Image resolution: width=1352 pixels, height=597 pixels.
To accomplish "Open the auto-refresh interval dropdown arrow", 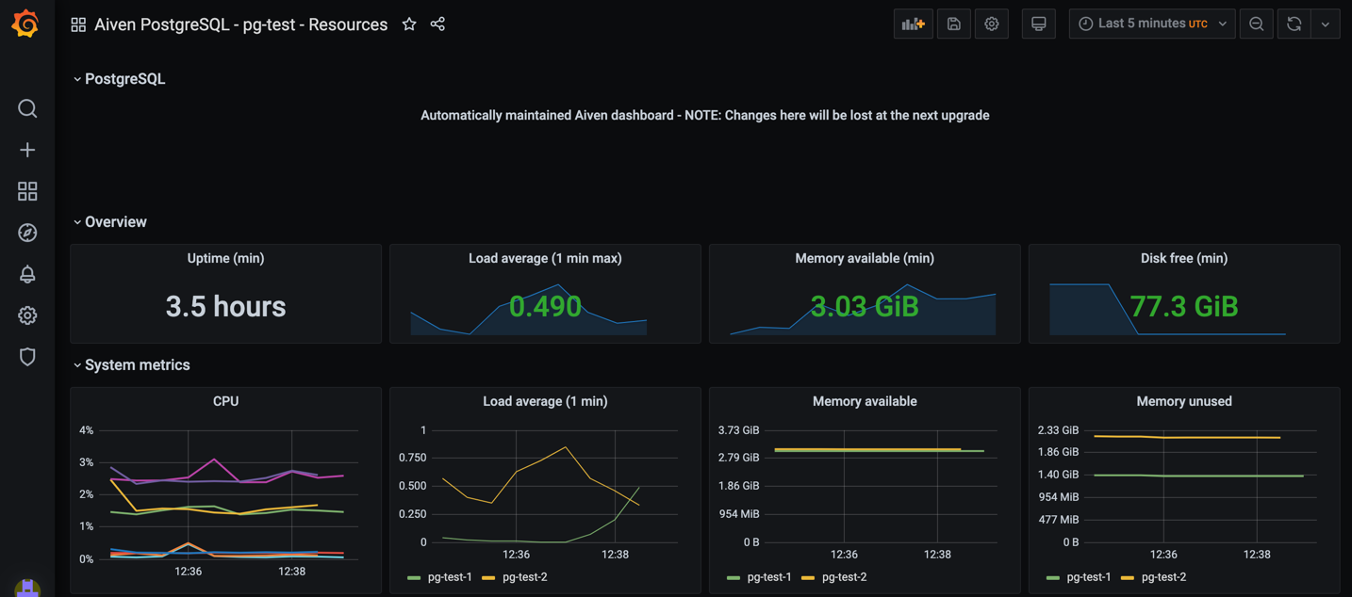I will [1327, 24].
